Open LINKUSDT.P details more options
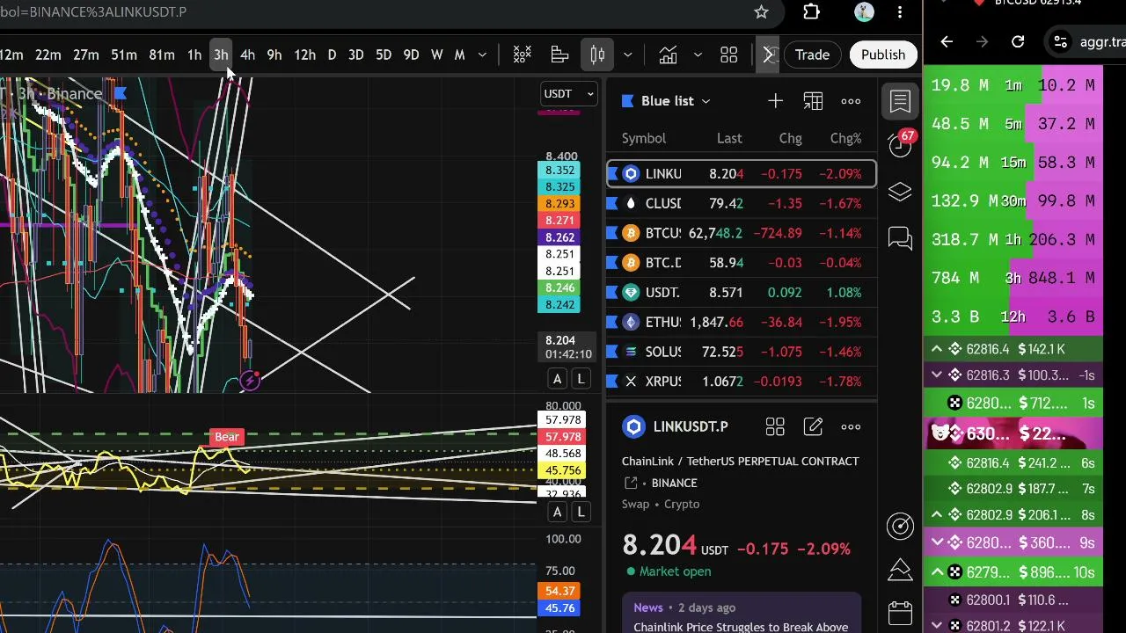1126x633 pixels. click(x=851, y=426)
